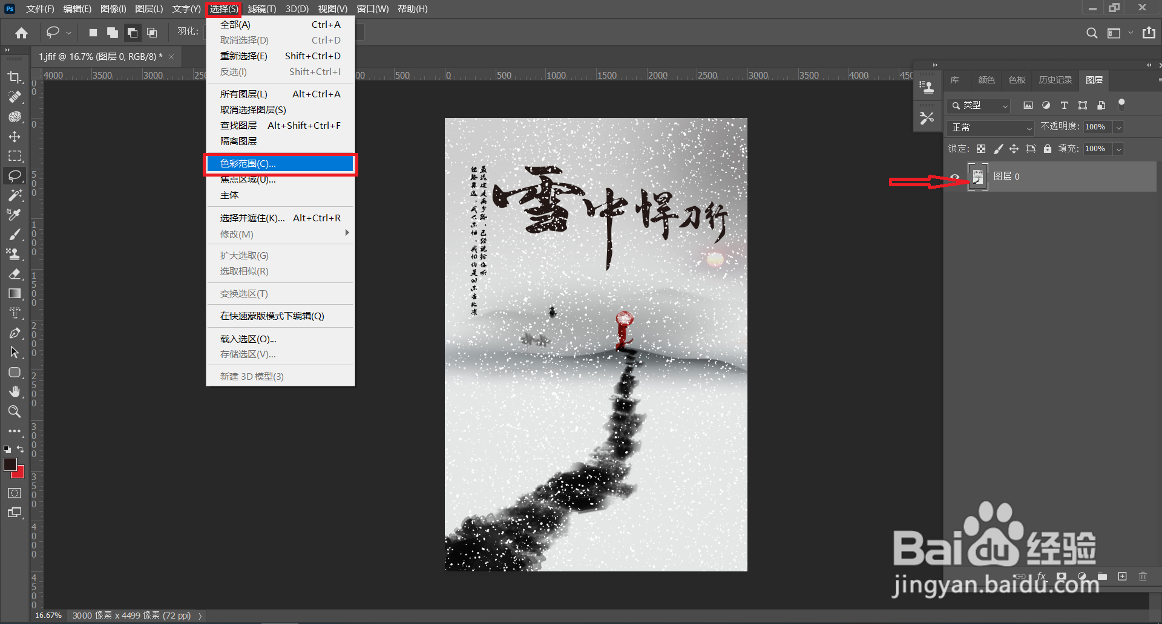Create a new layer with plus icon
This screenshot has height=624, width=1162.
point(1122,576)
